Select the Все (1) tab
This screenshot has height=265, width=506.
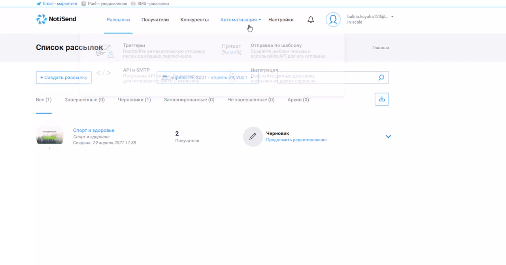click(x=44, y=100)
